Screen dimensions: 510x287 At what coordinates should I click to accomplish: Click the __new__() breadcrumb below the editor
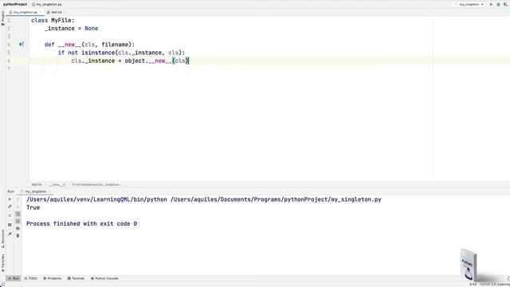click(57, 184)
